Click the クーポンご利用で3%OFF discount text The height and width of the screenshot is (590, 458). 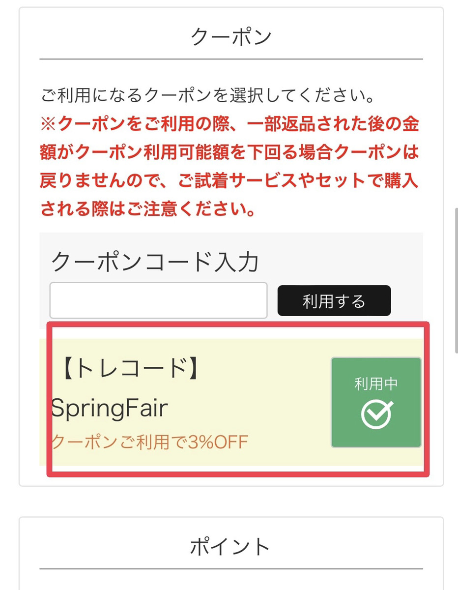click(150, 442)
